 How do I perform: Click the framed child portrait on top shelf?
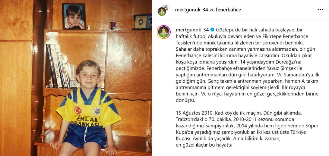point(74,16)
